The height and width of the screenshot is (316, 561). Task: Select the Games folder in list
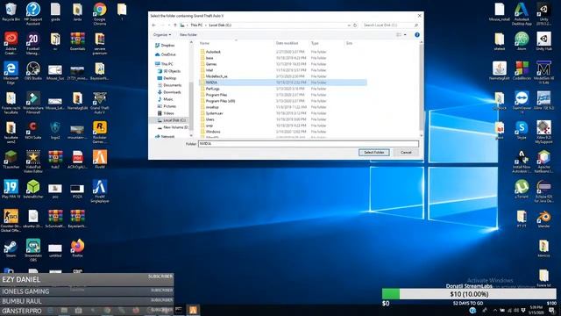[x=282, y=64]
